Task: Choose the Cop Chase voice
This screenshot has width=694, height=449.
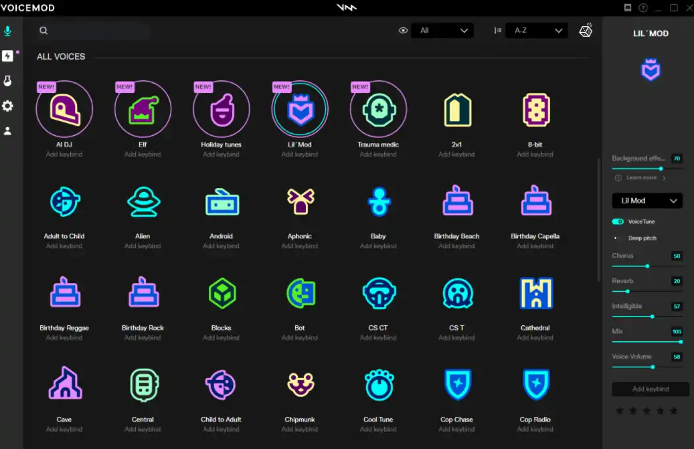Action: [458, 384]
